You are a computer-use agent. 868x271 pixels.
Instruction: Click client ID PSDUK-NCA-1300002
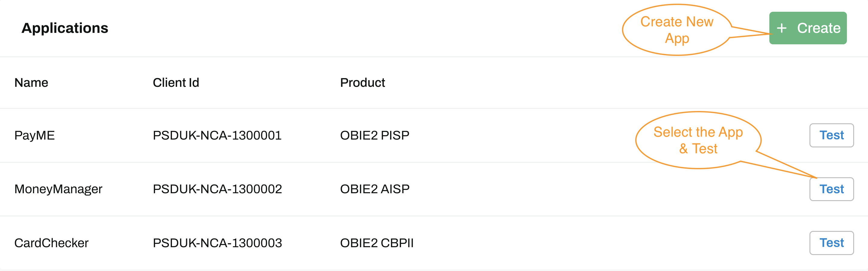[x=217, y=189]
